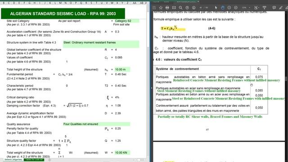Choose the PDF selection arrow tool
The image size is (288, 162).
coord(216,8)
